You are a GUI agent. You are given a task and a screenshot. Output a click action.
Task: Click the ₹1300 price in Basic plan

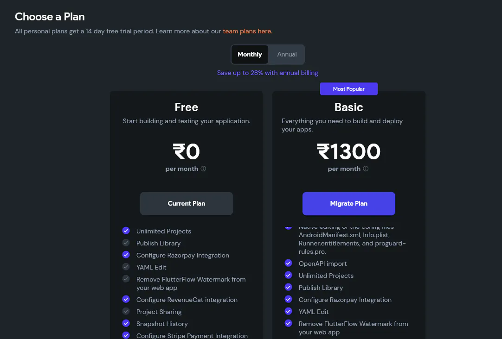tap(349, 151)
